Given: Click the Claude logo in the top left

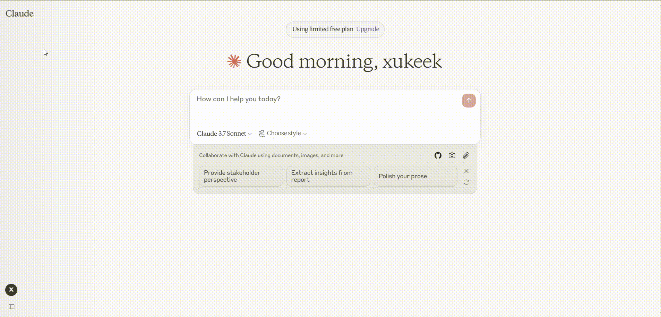Looking at the screenshot, I should tap(19, 14).
